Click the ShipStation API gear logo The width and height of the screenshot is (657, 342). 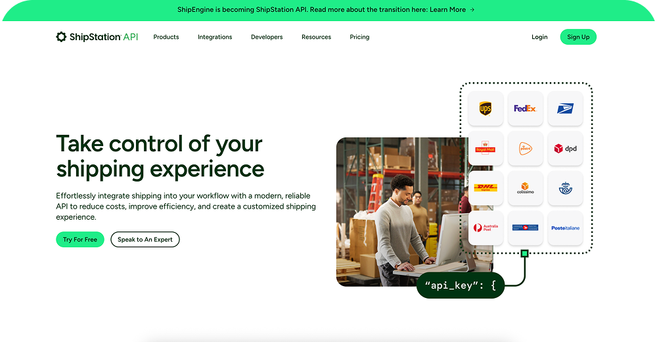61,37
